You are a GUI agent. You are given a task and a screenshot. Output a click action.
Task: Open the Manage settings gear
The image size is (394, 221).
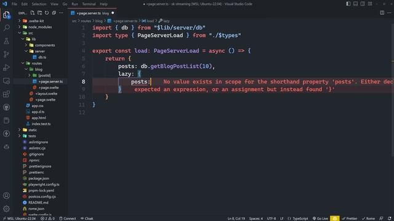pyautogui.click(x=7, y=209)
